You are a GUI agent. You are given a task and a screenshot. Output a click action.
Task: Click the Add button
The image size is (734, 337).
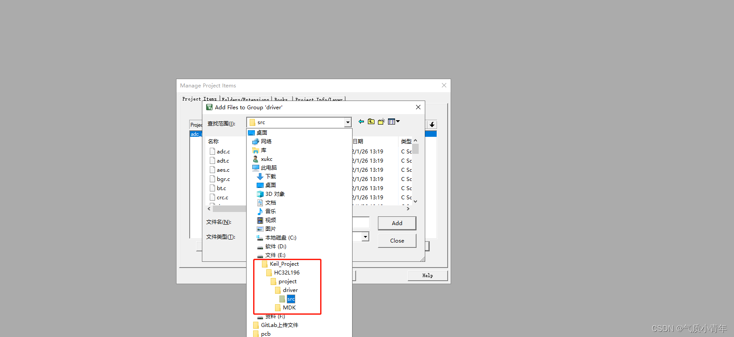[x=397, y=223]
